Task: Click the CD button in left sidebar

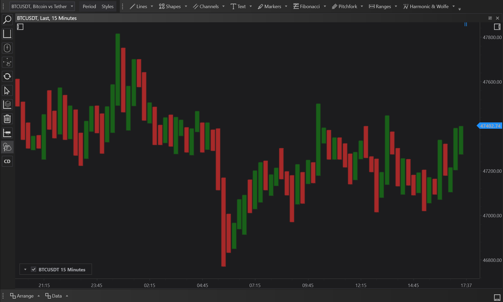Action: click(x=7, y=161)
